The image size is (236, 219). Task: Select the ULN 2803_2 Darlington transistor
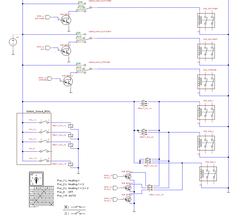66,51
